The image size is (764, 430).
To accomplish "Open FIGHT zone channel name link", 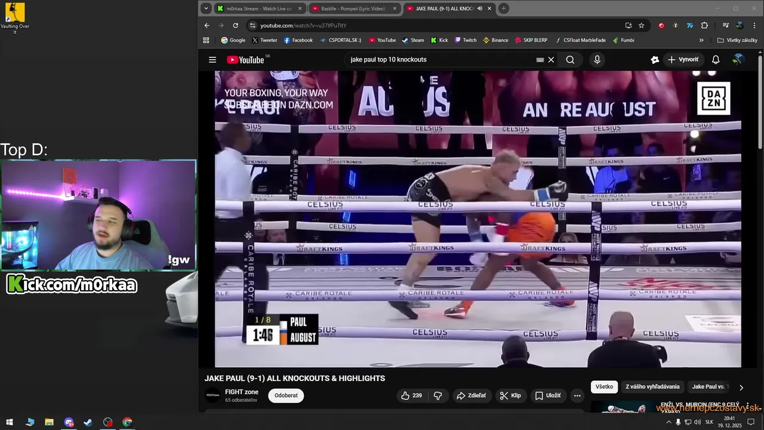I will (x=242, y=392).
